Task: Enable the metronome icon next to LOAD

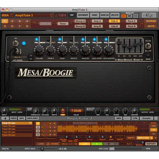Action: [48, 144]
